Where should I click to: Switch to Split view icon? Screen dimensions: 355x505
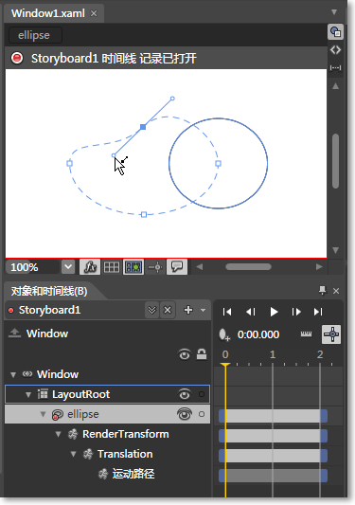pos(335,67)
